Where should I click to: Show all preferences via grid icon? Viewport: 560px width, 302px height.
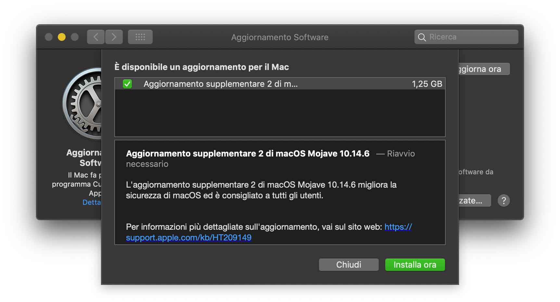pyautogui.click(x=140, y=37)
